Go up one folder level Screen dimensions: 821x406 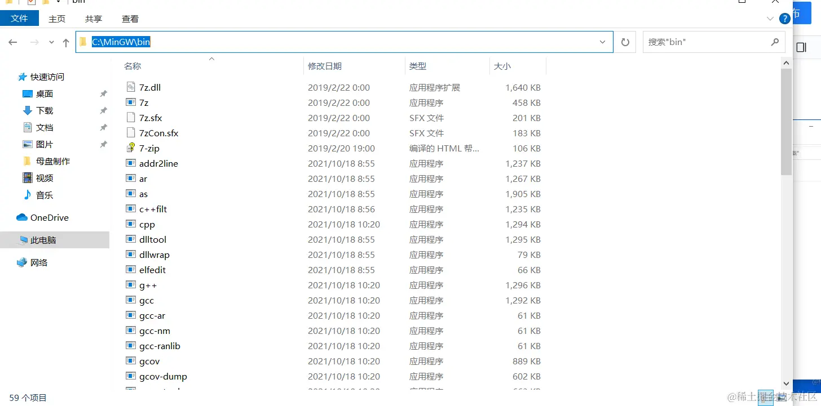(66, 42)
